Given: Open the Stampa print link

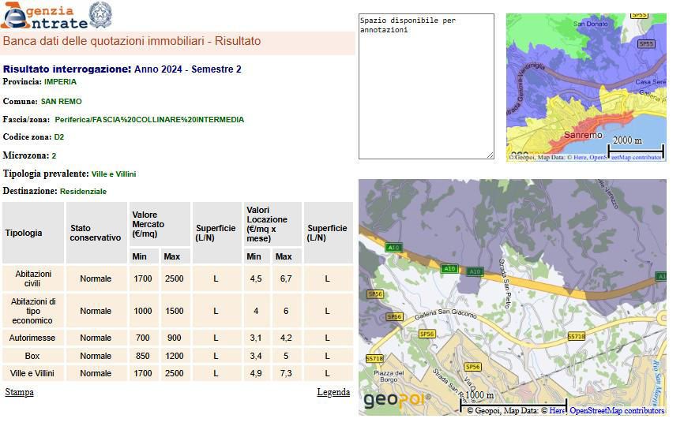Looking at the screenshot, I should [19, 392].
